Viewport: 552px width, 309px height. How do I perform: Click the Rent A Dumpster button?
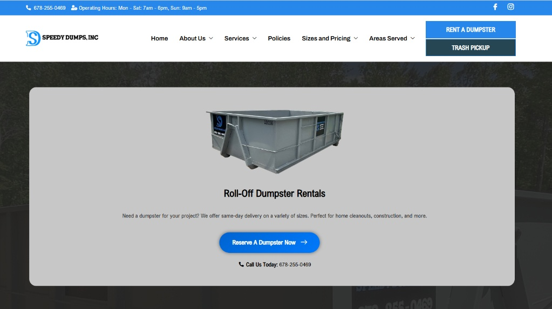471,30
